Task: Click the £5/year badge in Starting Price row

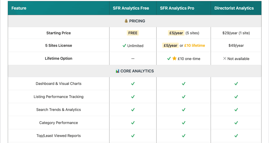Action: pyautogui.click(x=176, y=33)
